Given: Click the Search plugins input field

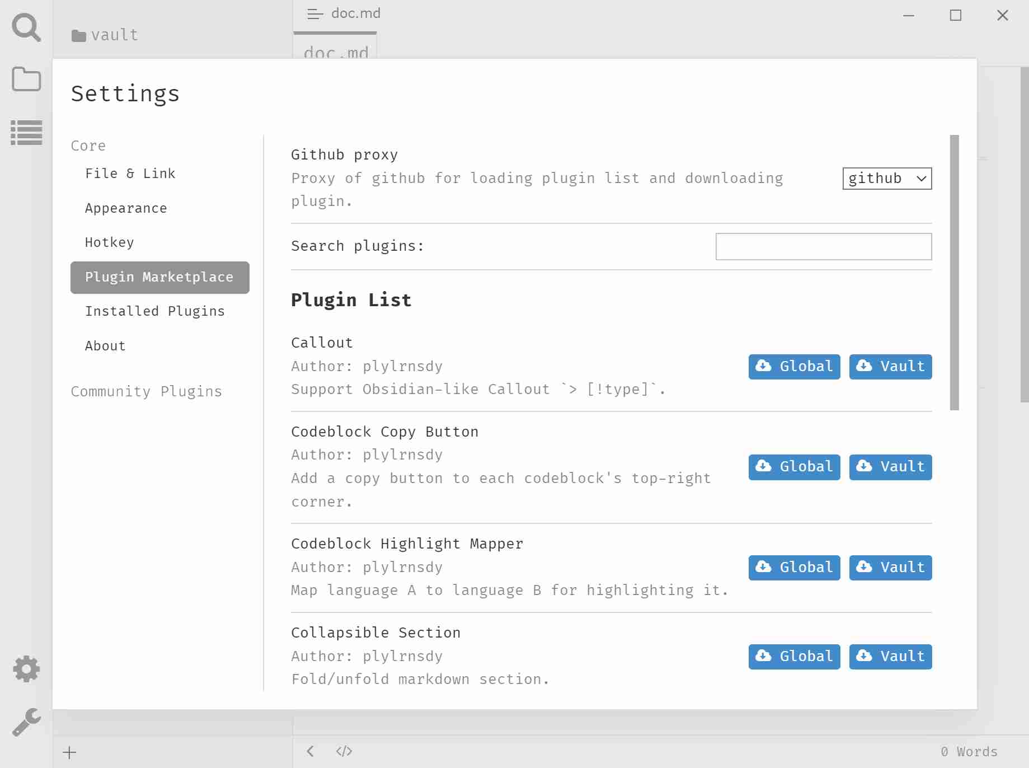Looking at the screenshot, I should (823, 246).
